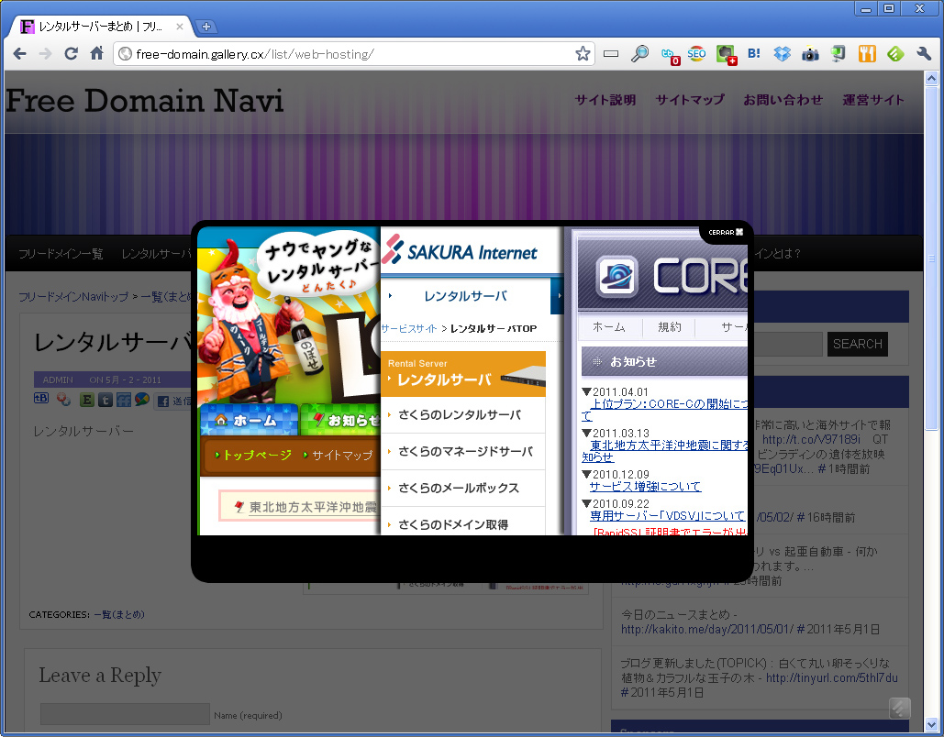This screenshot has width=944, height=737.
Task: Open Chrome wrench settings menu
Action: pos(924,54)
